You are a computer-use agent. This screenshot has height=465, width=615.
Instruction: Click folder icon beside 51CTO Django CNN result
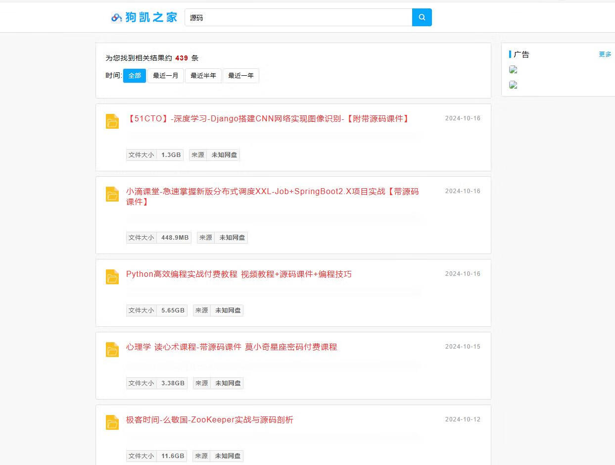pos(112,121)
